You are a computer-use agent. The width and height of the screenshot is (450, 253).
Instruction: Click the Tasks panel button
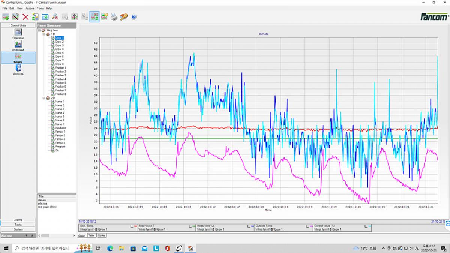click(x=18, y=225)
